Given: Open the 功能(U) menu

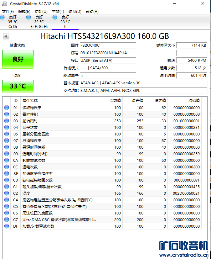Looking at the screenshot, I should [41, 11].
